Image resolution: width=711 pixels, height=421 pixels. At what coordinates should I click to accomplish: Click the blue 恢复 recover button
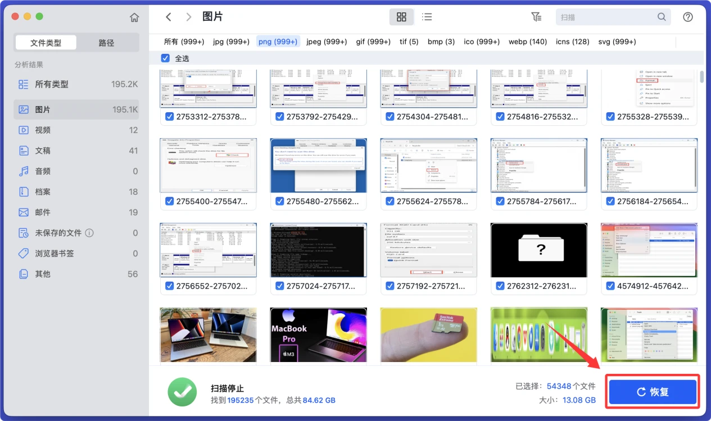[652, 392]
